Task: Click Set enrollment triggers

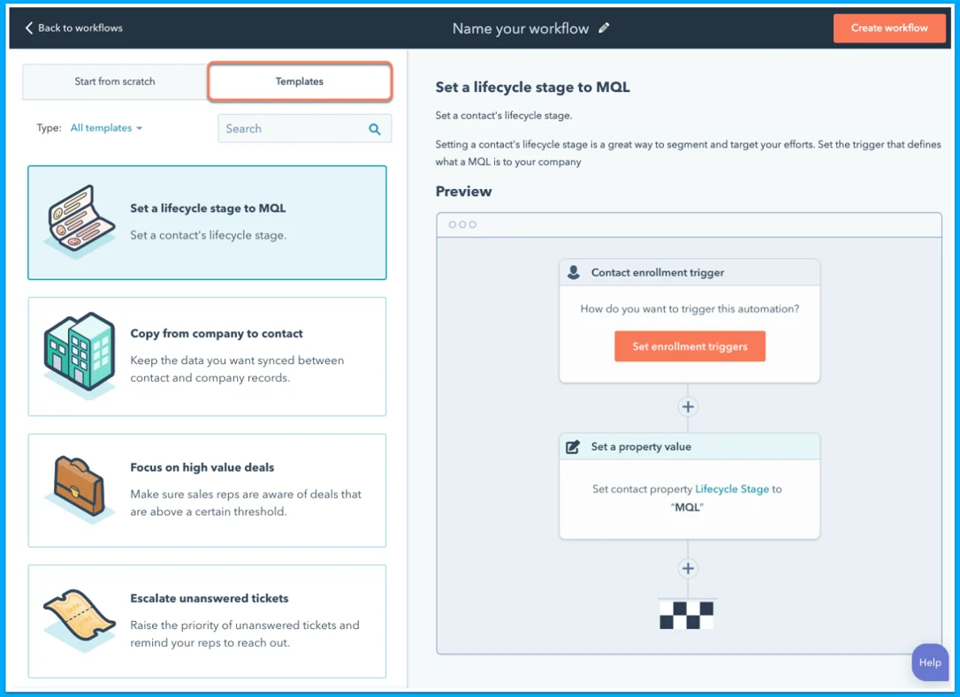Action: click(690, 346)
